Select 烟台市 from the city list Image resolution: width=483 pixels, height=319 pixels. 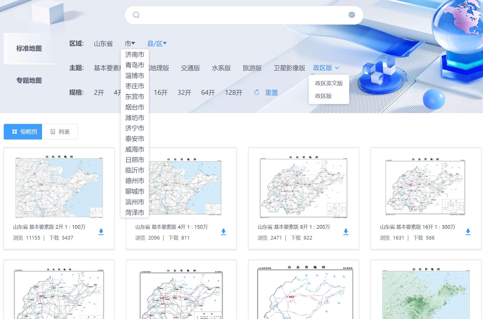(x=135, y=107)
